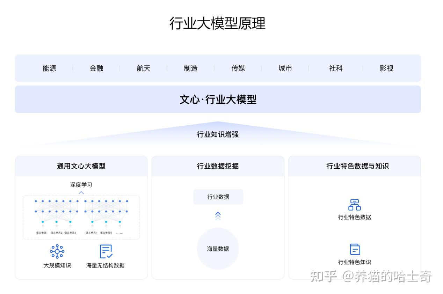Screen dimensions: 443x294
Task: Click the 语义单元5 label
Action: (106, 233)
